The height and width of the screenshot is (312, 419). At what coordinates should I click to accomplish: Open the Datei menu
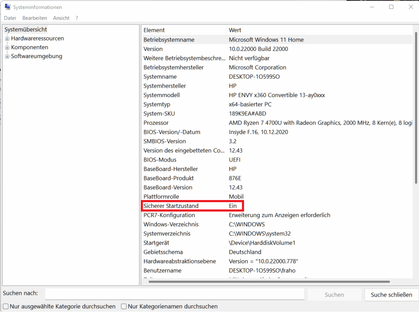click(x=10, y=18)
